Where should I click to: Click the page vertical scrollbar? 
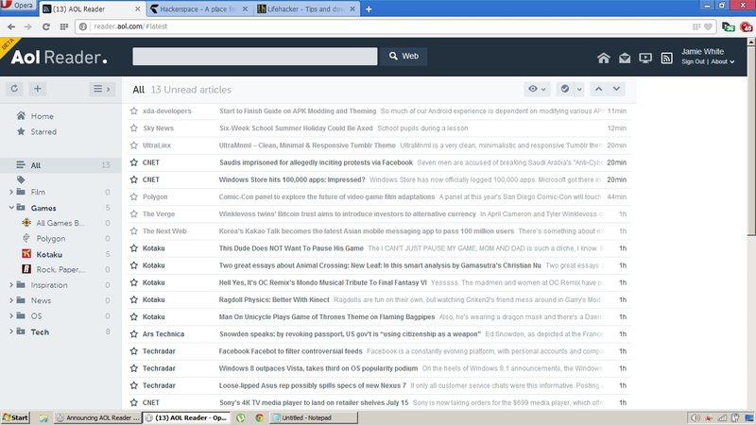click(751, 140)
